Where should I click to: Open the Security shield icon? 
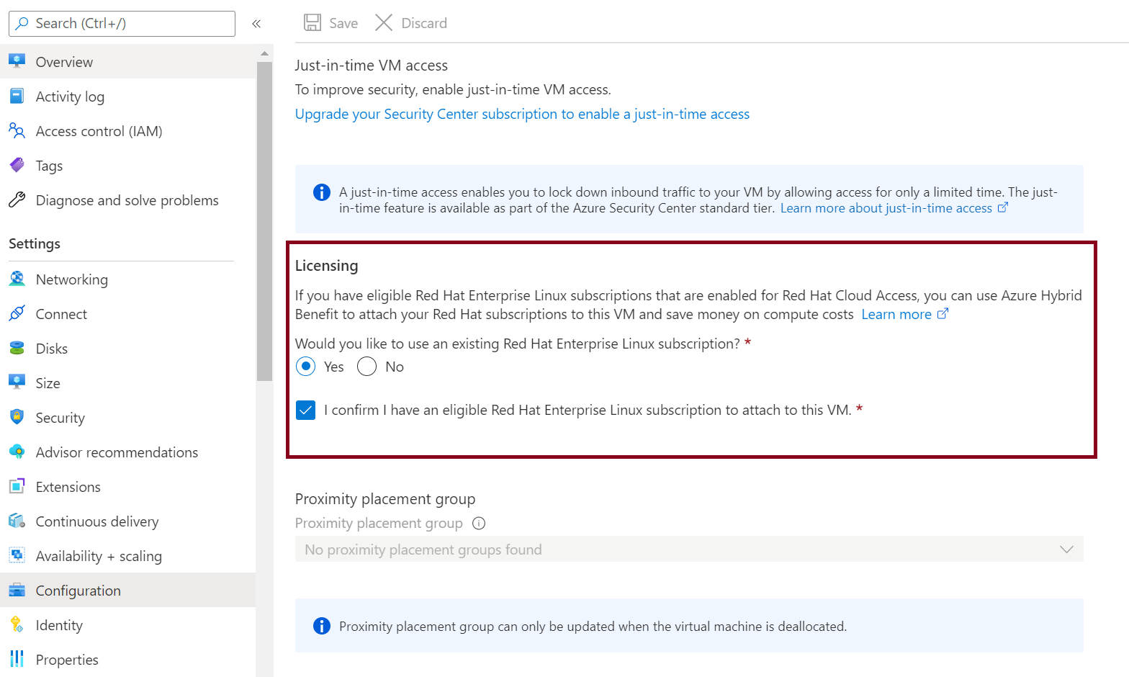click(x=17, y=418)
